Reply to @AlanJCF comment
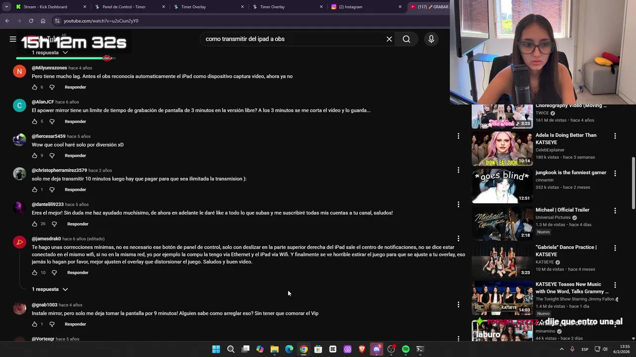Image resolution: width=636 pixels, height=357 pixels. (x=75, y=121)
